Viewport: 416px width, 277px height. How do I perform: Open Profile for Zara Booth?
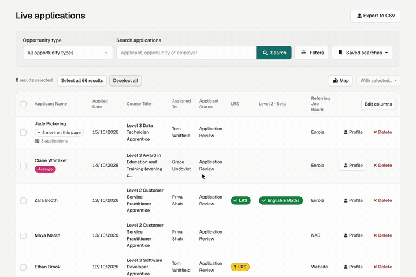[x=353, y=200]
